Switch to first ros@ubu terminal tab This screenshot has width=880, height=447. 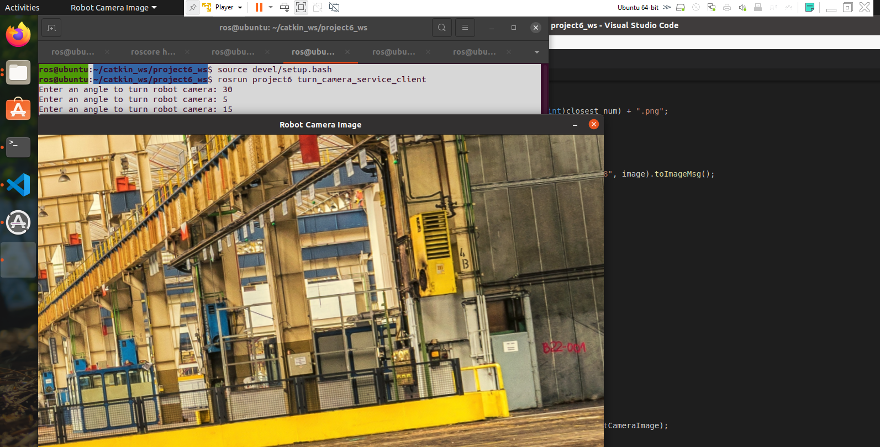coord(72,52)
